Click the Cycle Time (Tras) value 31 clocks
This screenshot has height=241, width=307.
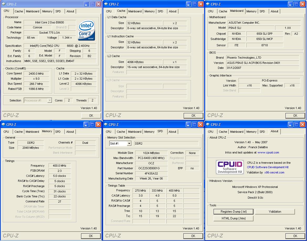point(60,191)
